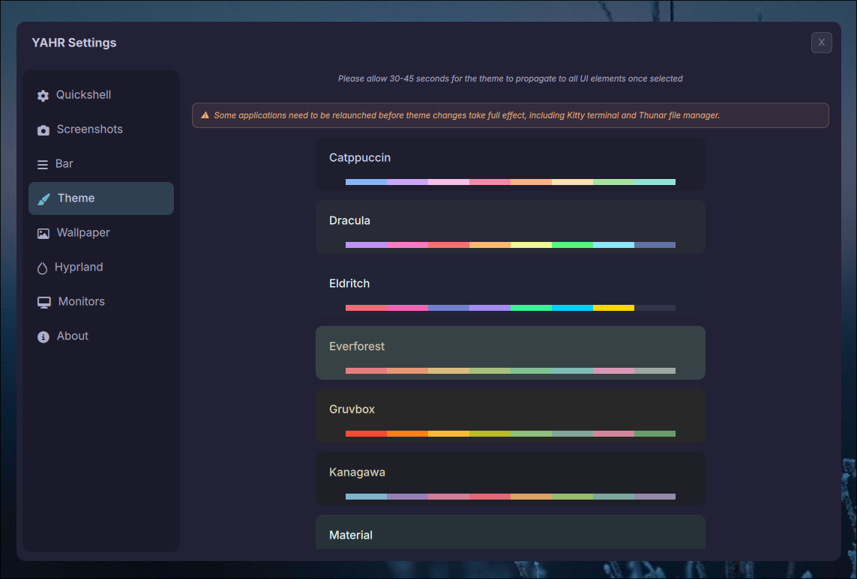
Task: Click the About info icon
Action: (x=43, y=336)
